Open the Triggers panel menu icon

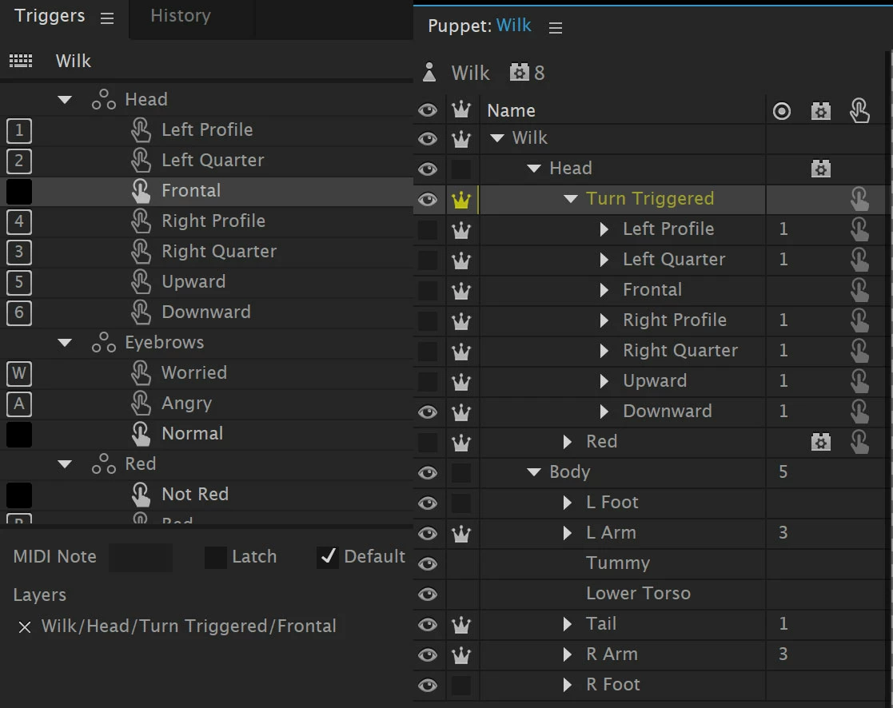click(x=107, y=18)
